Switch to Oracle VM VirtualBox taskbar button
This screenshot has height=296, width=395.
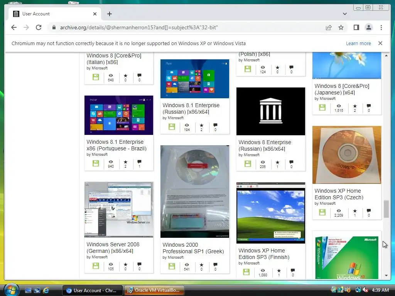tap(154, 290)
